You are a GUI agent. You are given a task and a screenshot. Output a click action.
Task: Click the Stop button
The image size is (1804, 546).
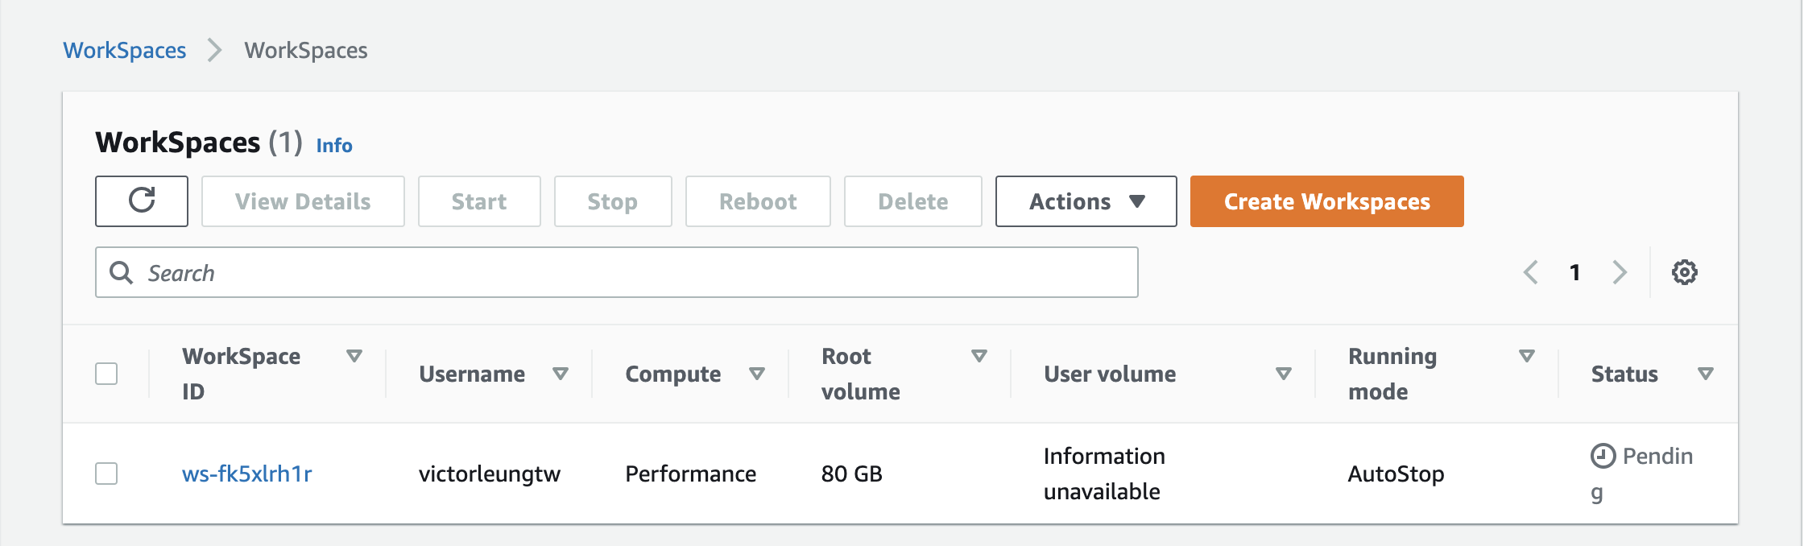(613, 201)
